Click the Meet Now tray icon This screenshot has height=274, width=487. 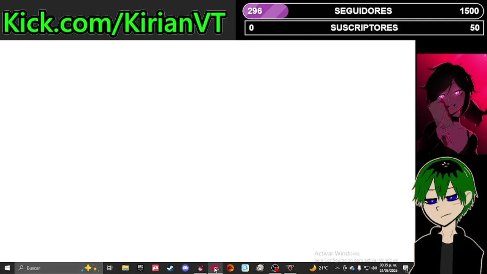345,268
